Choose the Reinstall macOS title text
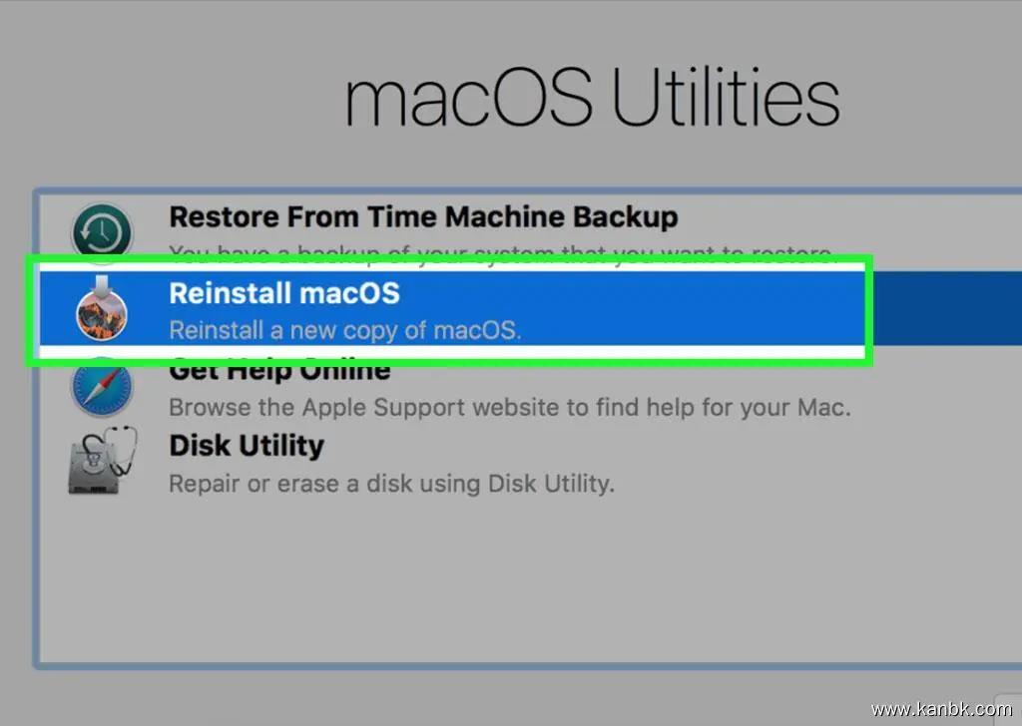 284,293
